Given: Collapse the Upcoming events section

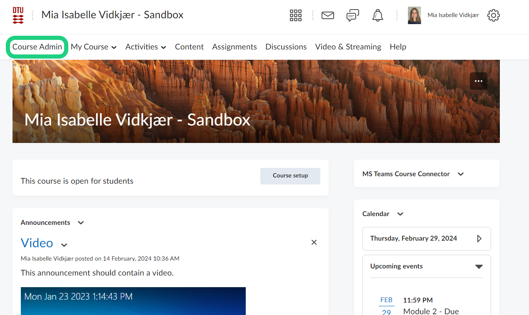Looking at the screenshot, I should [479, 266].
